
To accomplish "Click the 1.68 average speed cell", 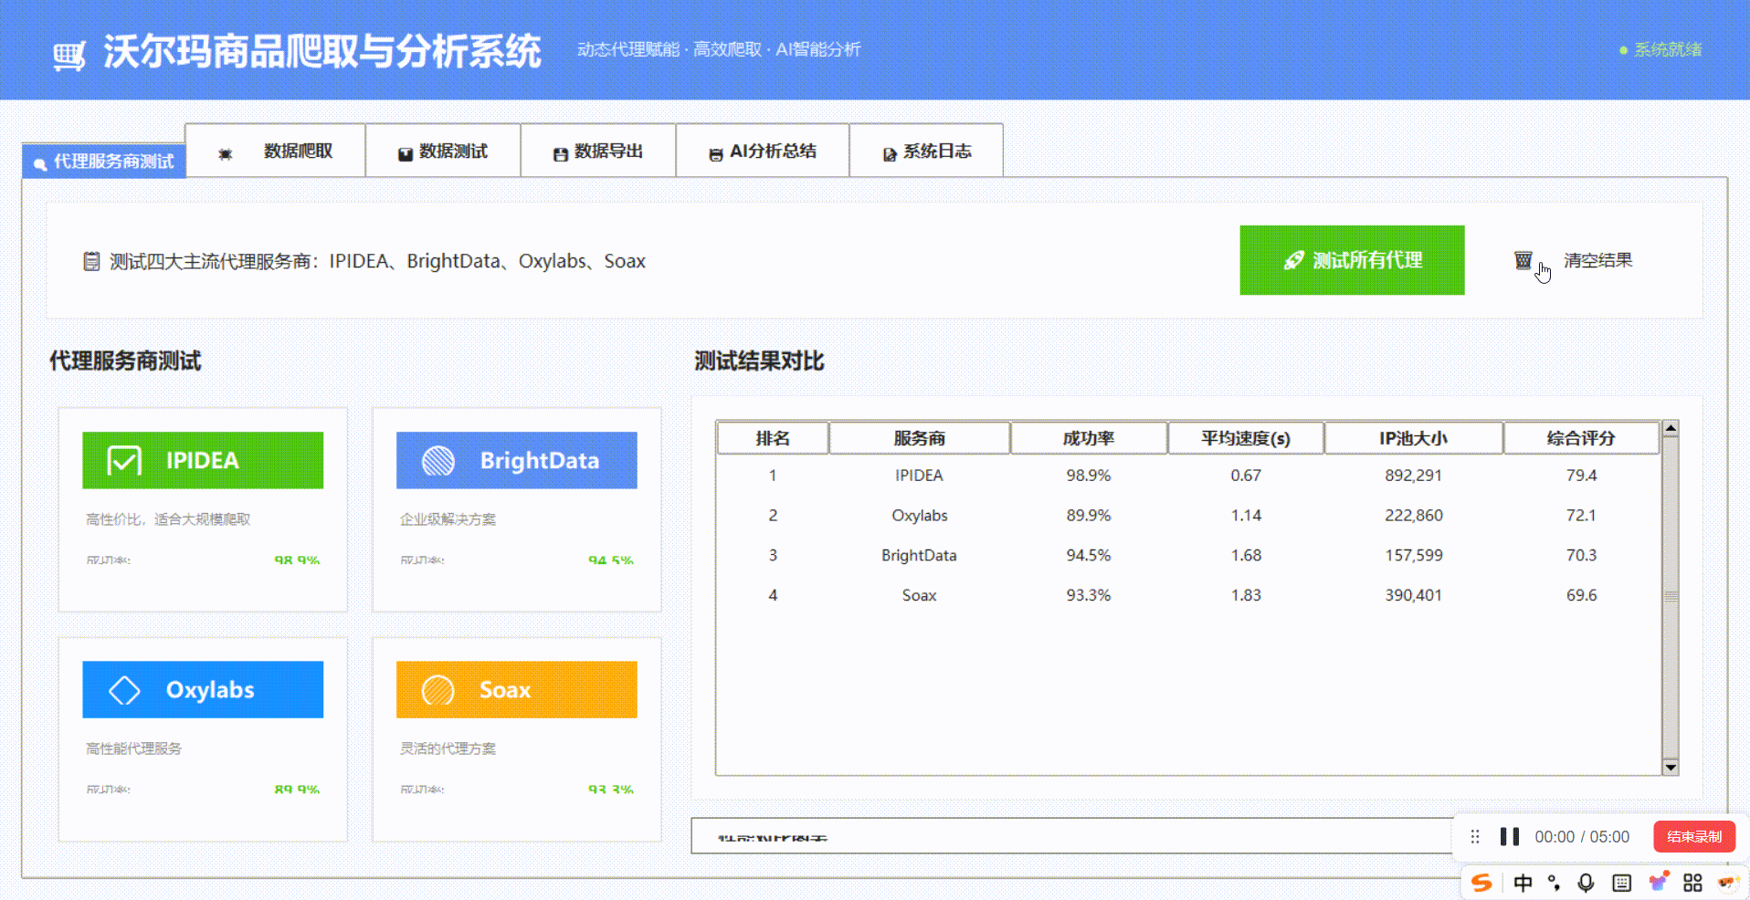I will 1246,556.
